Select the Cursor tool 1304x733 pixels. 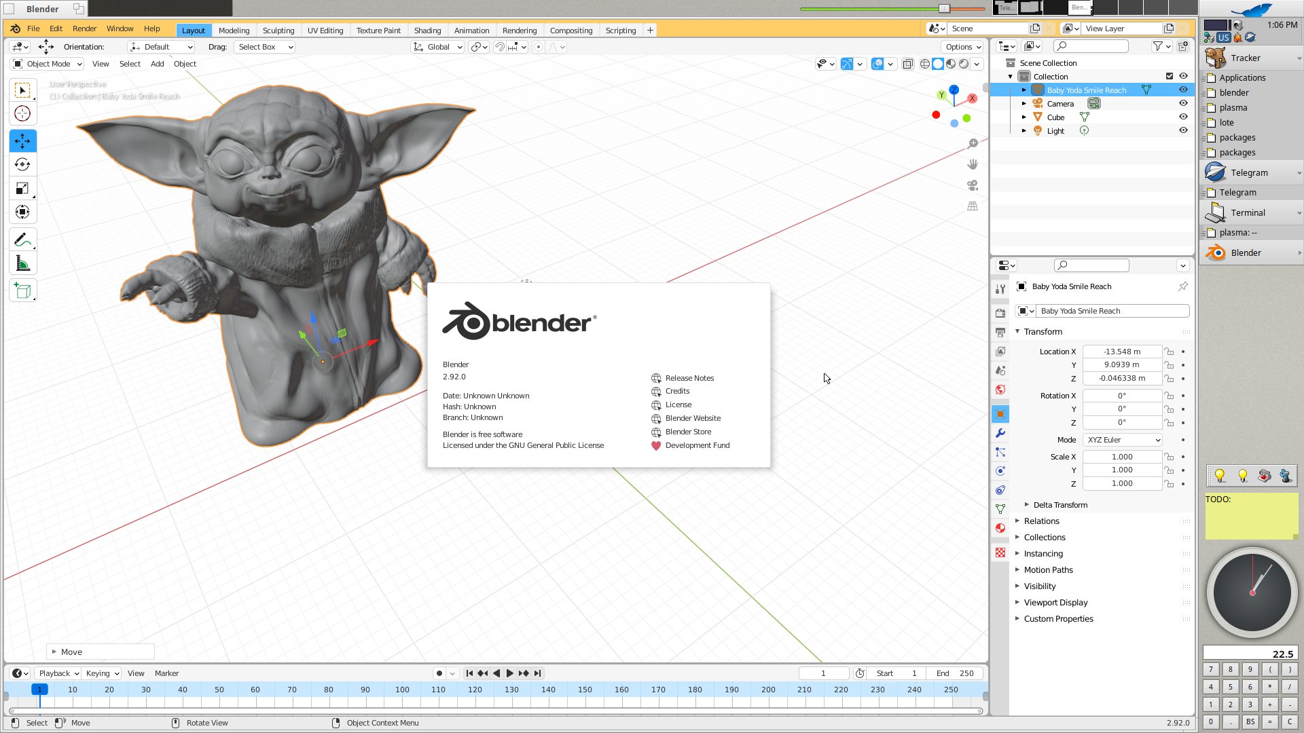tap(22, 114)
